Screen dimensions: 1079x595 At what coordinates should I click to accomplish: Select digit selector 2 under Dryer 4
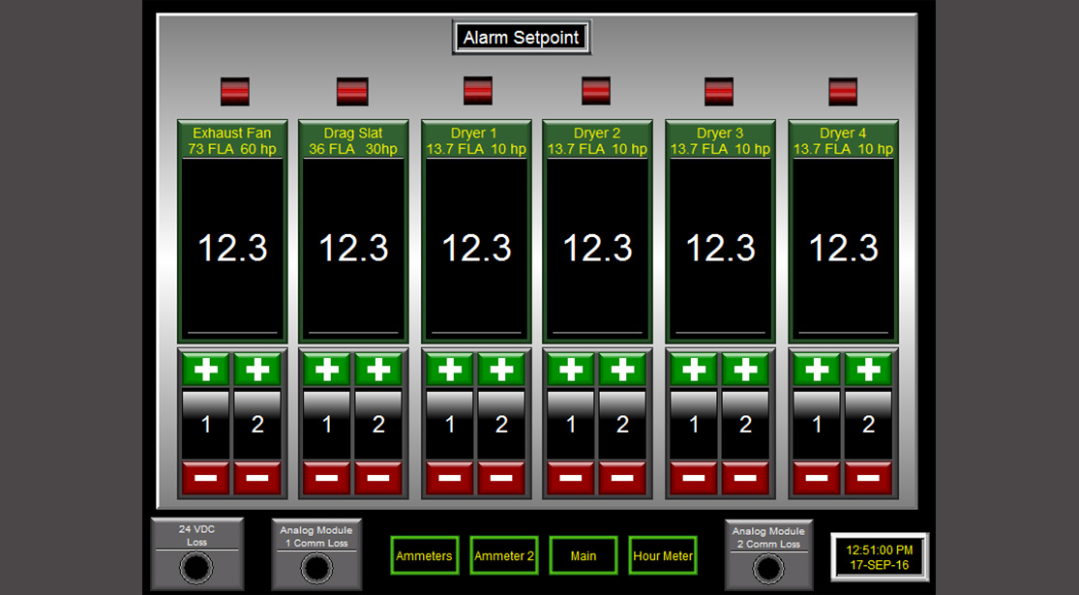(868, 425)
